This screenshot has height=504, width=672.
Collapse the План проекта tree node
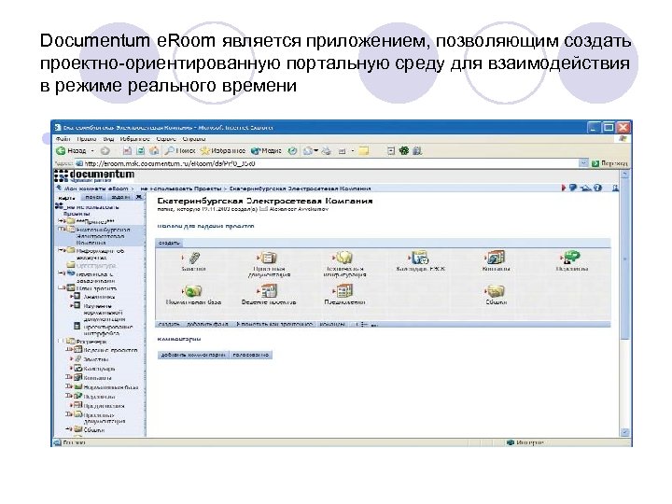click(x=61, y=288)
